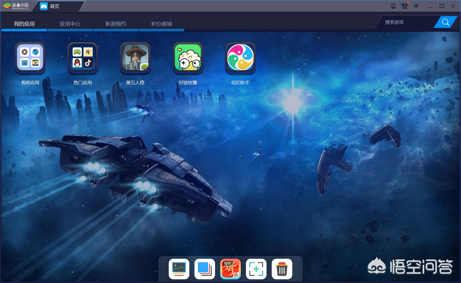This screenshot has width=461, height=283.
Task: Click the wallpaper picture icon in dock
Action: click(x=179, y=269)
